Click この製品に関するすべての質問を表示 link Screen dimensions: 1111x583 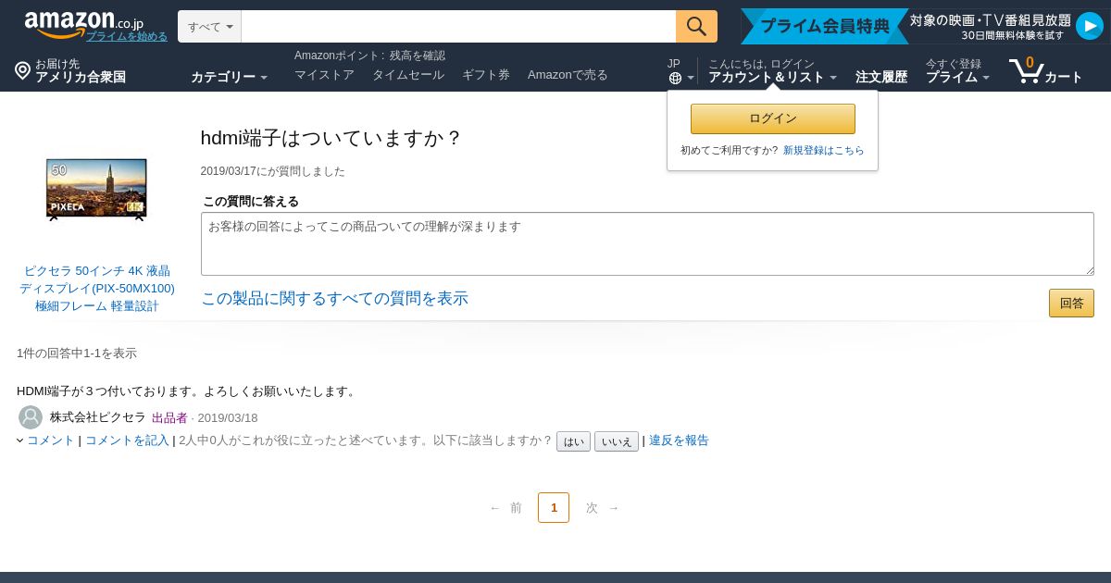(x=334, y=298)
